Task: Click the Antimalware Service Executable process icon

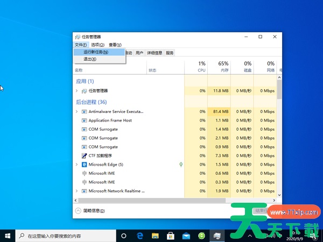Action: [x=84, y=111]
